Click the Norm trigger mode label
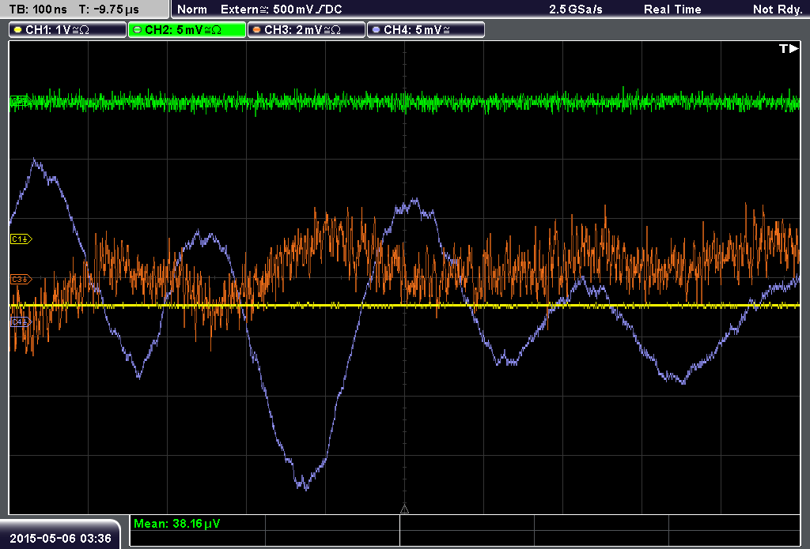Viewport: 810px width, 549px height. 192,9
